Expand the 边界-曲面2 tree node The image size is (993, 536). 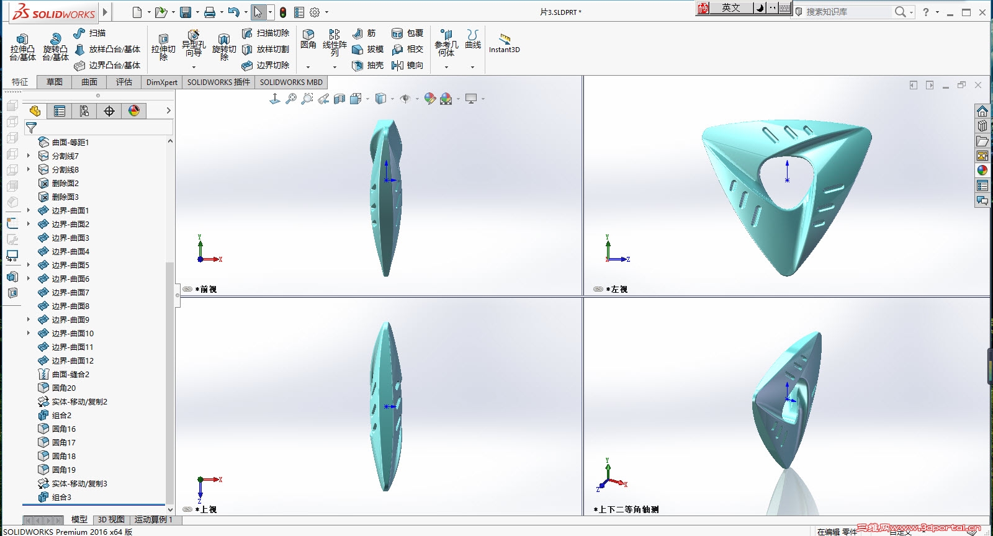[29, 224]
